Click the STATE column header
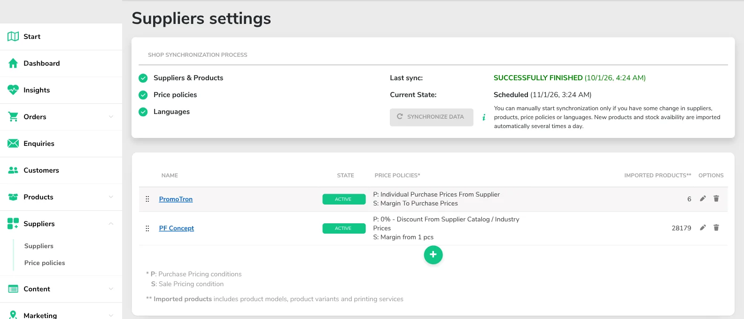Viewport: 744px width, 319px height. point(346,175)
